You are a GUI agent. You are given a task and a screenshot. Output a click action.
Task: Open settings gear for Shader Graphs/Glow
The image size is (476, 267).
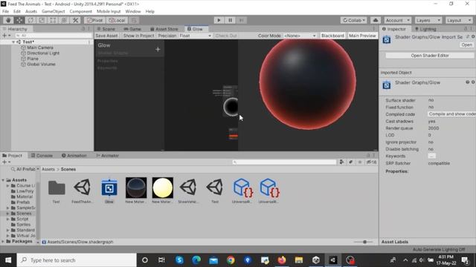click(473, 82)
